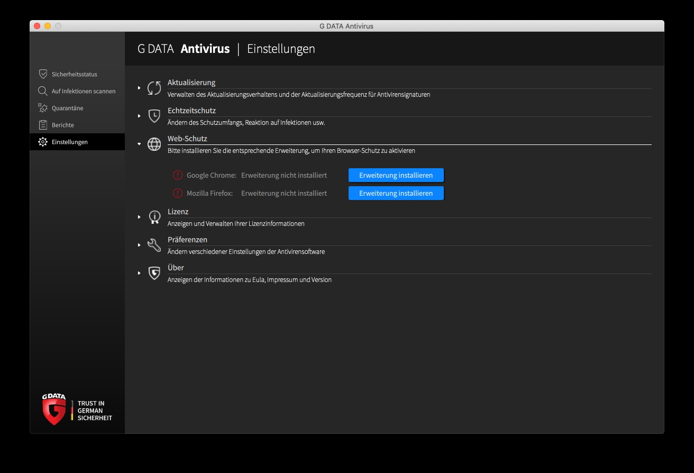Click the Über heading
This screenshot has height=473, width=694.
tap(176, 268)
